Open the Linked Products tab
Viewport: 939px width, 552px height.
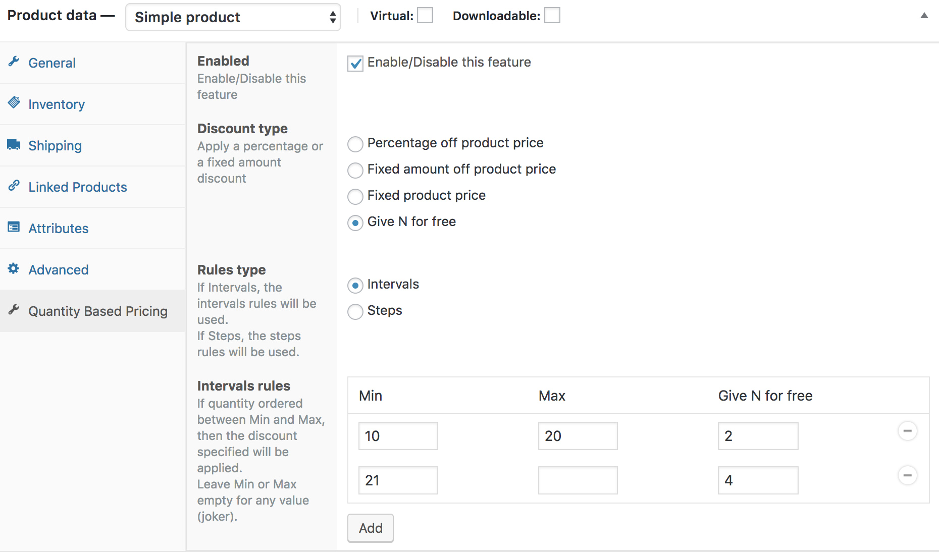pos(92,187)
